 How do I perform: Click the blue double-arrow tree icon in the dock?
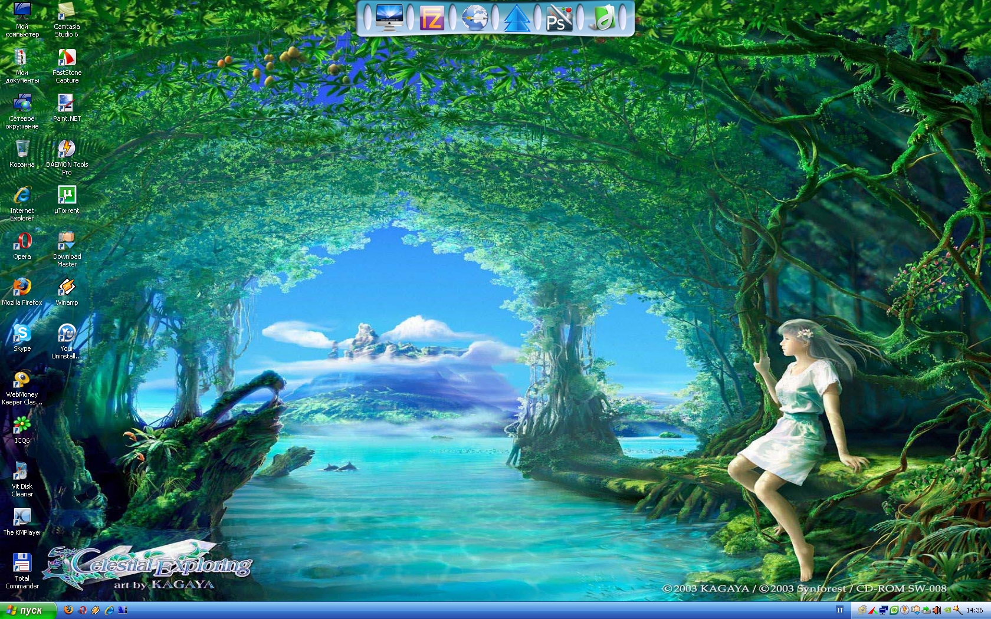point(517,18)
